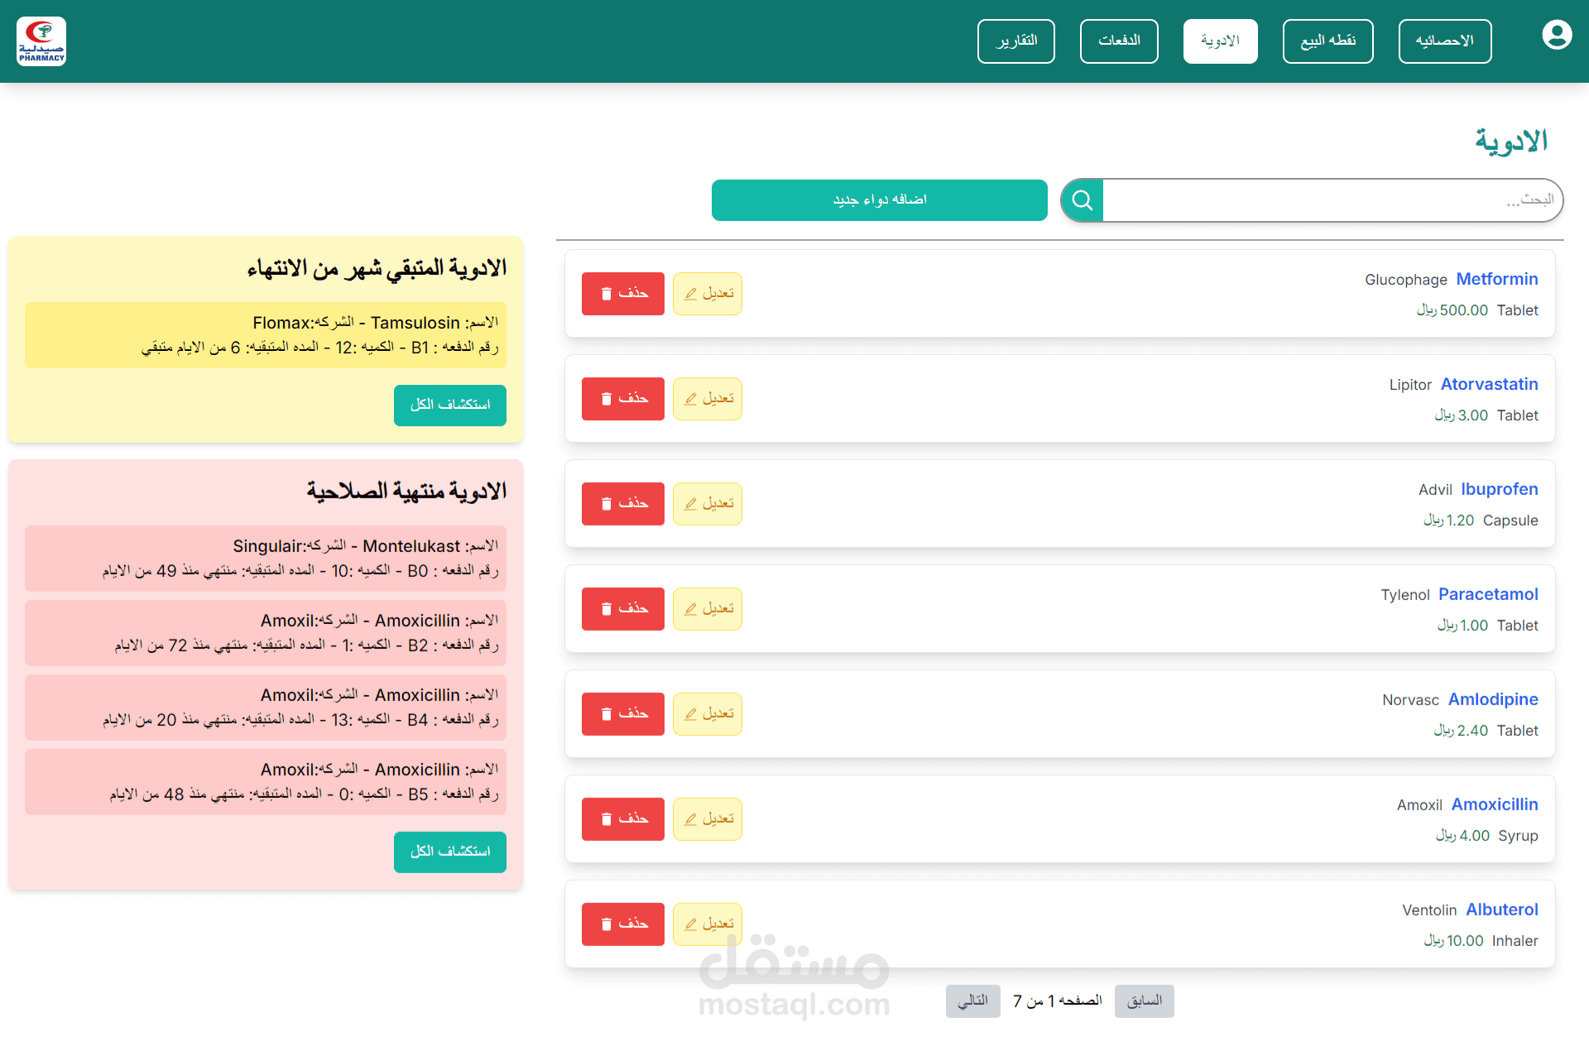Screen dimensions: 1589x1042
Task: Click the 500.00 ريال price
Action: [x=1452, y=310]
